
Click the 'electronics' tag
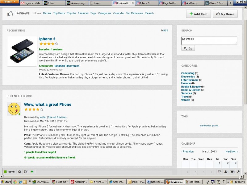[x=205, y=126]
